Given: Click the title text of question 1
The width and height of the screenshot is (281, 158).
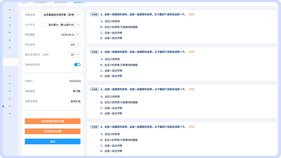Looking at the screenshot, I should click(x=143, y=14).
